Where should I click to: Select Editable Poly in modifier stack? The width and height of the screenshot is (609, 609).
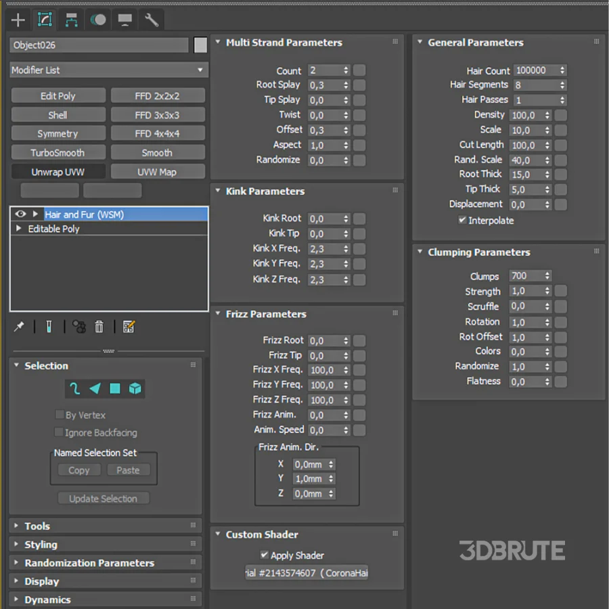click(x=53, y=229)
